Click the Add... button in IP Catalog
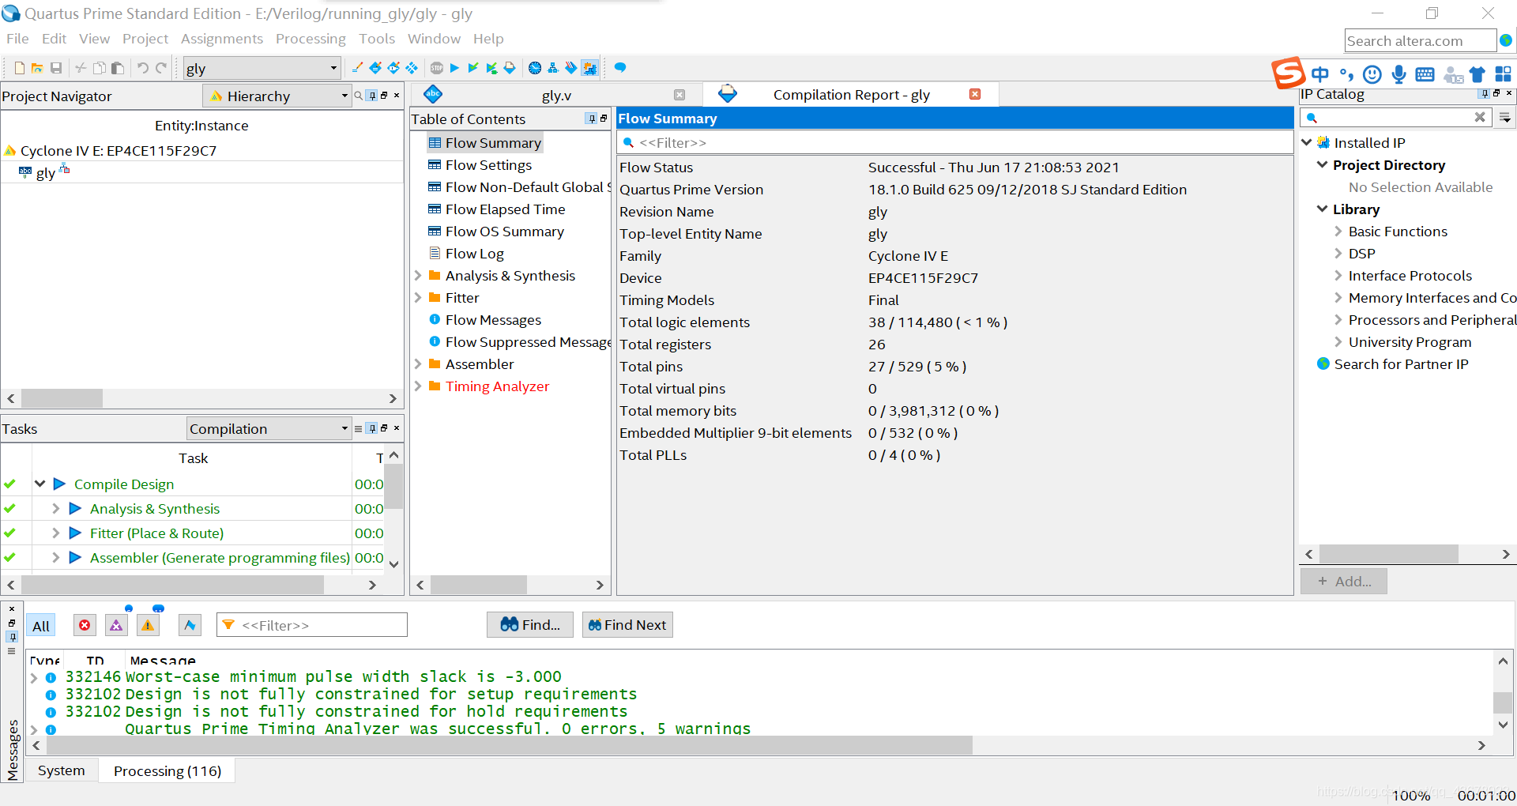Screen dimensions: 1517x806 1344,582
